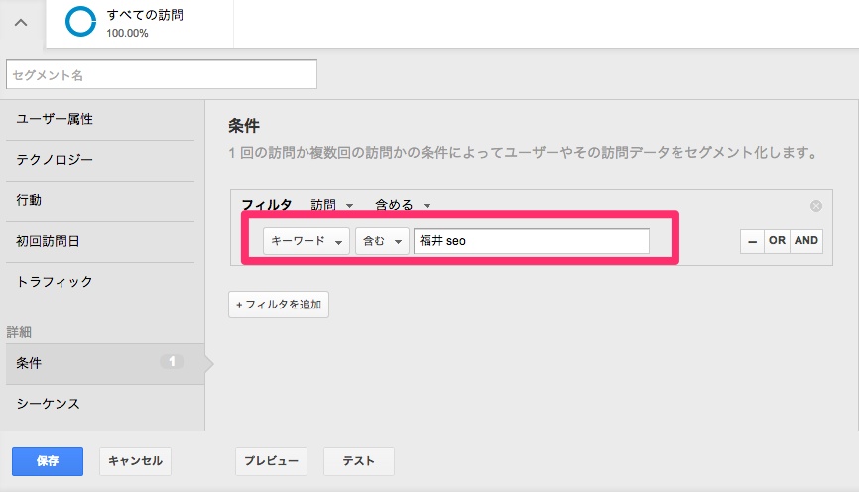
Task: Click the minus button to remove the condition
Action: [x=752, y=241]
